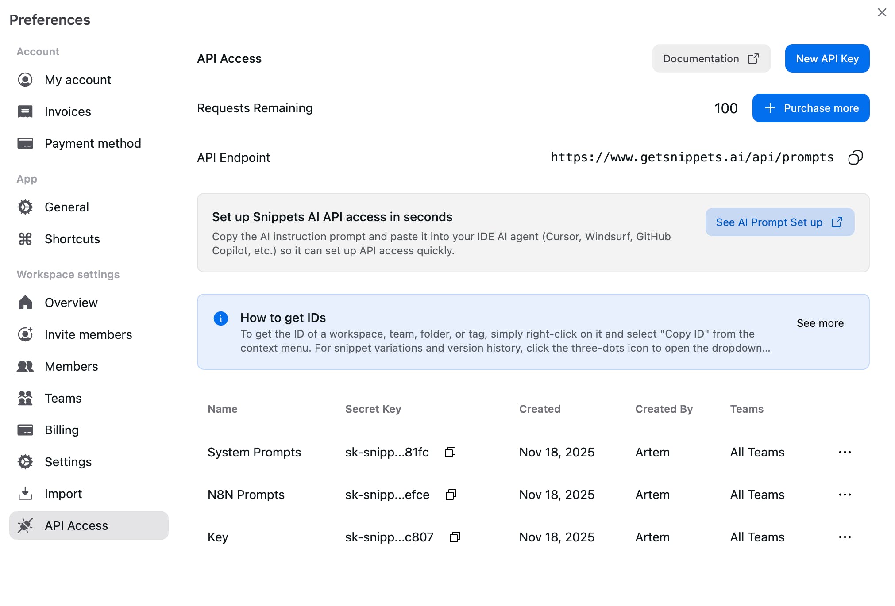Open Shortcuts via the command icon
Image resolution: width=895 pixels, height=606 pixels.
(x=25, y=239)
